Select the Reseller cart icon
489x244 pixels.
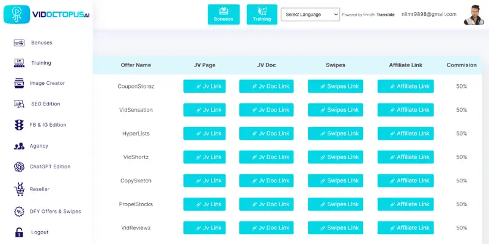click(19, 189)
